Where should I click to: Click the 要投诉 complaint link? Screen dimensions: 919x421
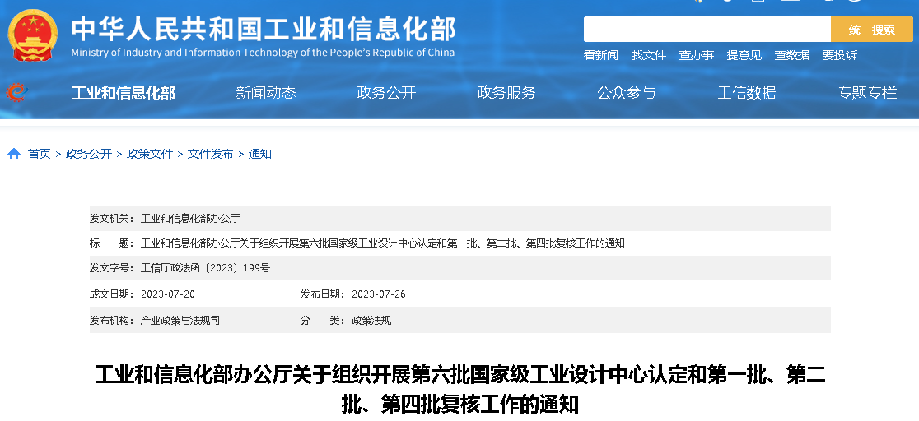pyautogui.click(x=839, y=55)
